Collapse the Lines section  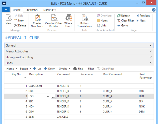151,63
